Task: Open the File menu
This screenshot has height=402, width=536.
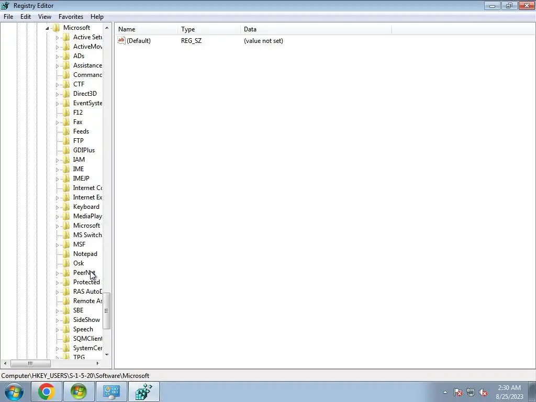Action: point(8,17)
